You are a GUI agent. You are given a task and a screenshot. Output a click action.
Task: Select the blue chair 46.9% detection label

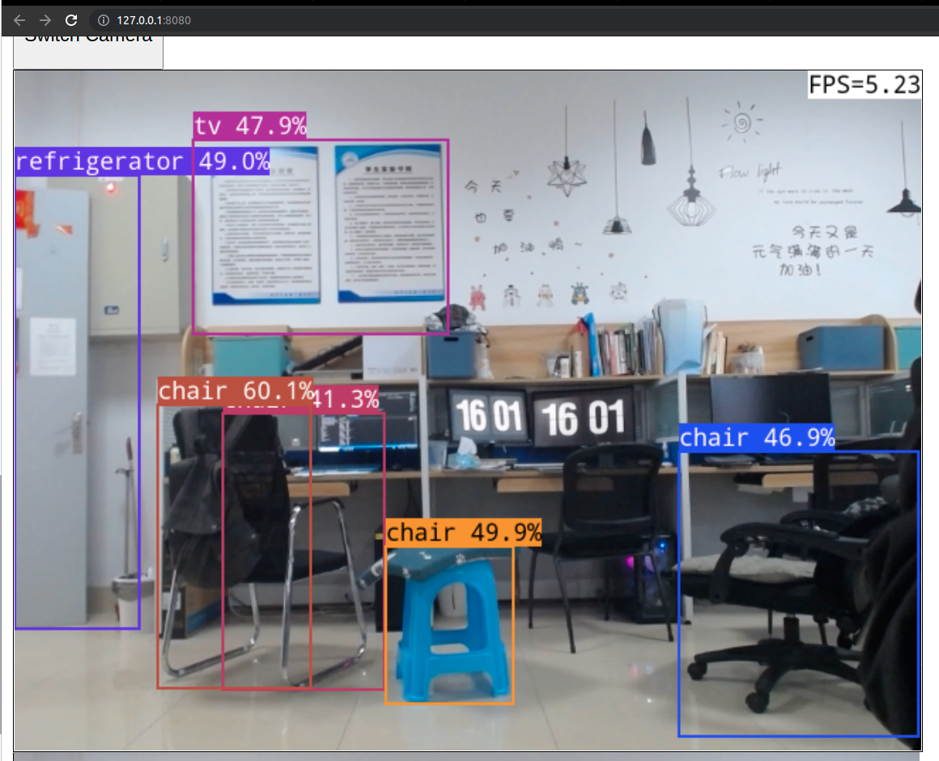click(758, 438)
